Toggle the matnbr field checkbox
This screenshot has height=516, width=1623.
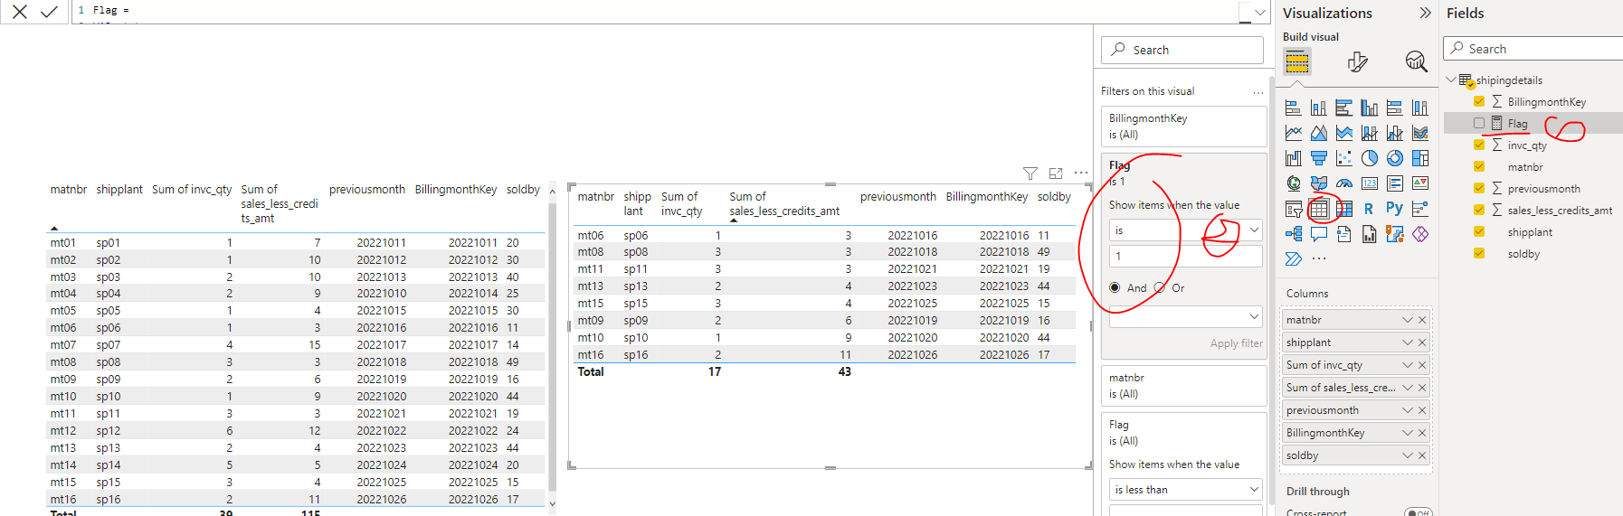(x=1479, y=166)
